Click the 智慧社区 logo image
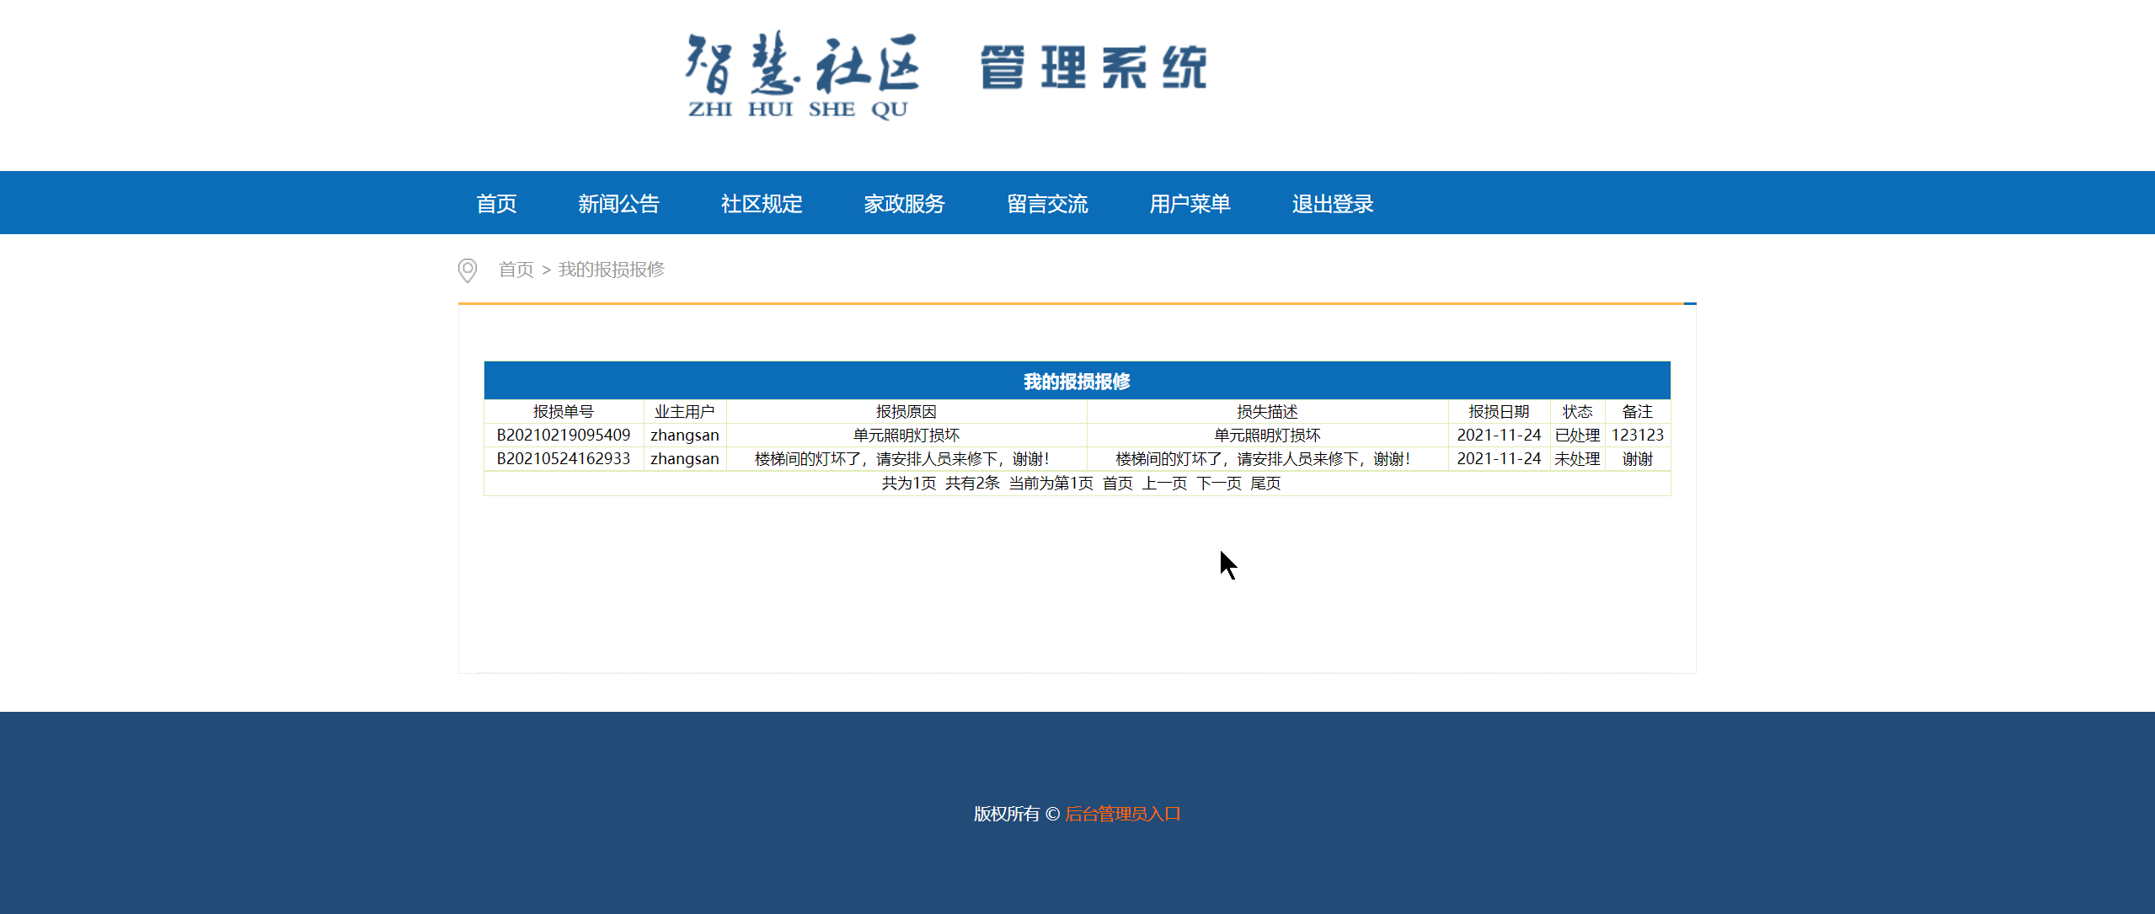Screen dimensions: 2155x914 point(802,76)
